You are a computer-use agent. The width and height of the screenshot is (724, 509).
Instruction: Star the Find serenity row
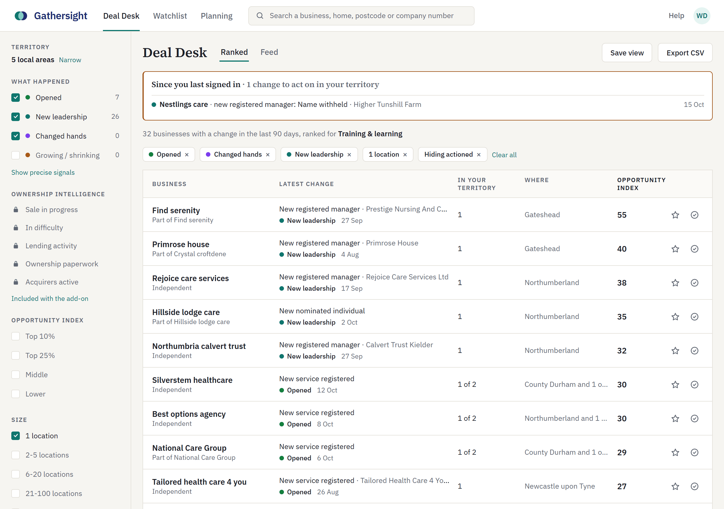tap(675, 215)
